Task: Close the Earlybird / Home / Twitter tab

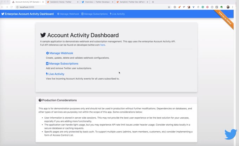Action: (78, 2)
